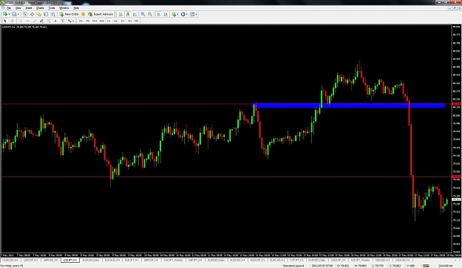This screenshot has height=268, width=462.
Task: Open the Tools menu
Action: [x=52, y=8]
